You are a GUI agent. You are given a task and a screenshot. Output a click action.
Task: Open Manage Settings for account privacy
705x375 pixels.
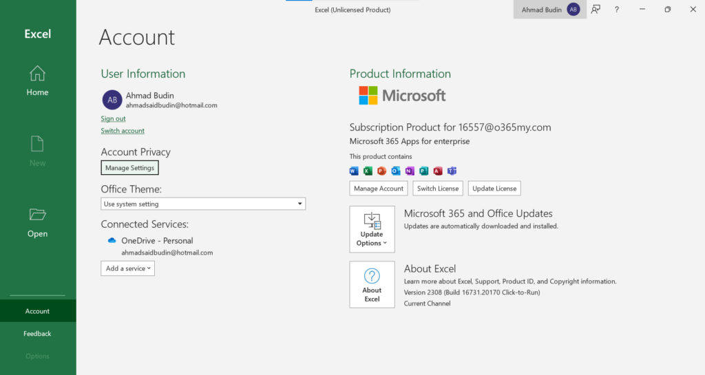click(x=129, y=167)
